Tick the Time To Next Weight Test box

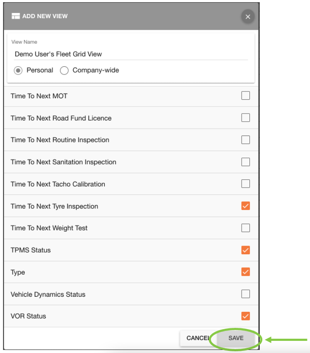245,228
